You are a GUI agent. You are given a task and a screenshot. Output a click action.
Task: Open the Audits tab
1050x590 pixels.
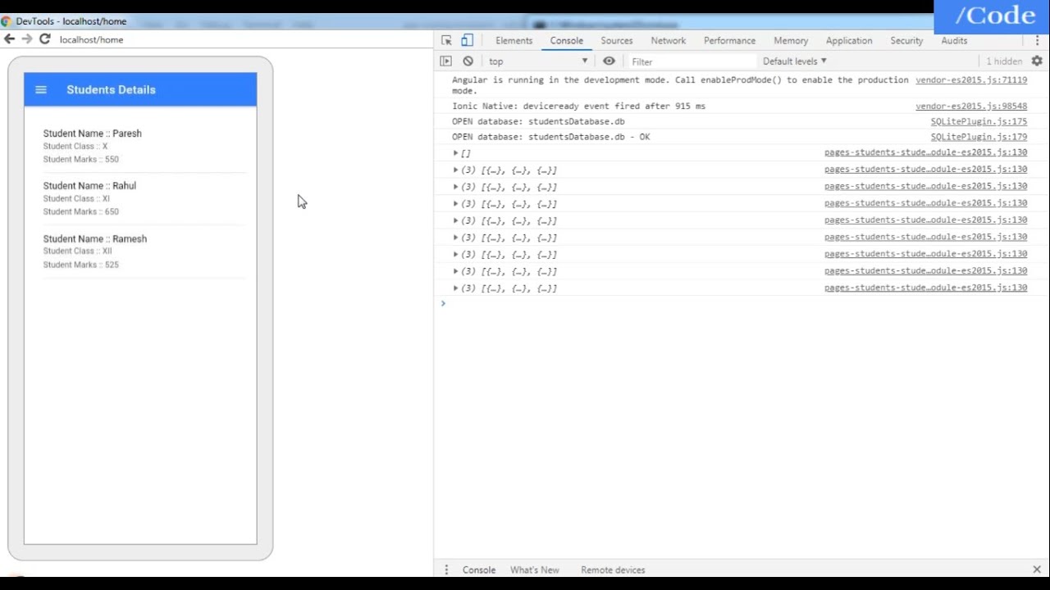click(x=954, y=40)
